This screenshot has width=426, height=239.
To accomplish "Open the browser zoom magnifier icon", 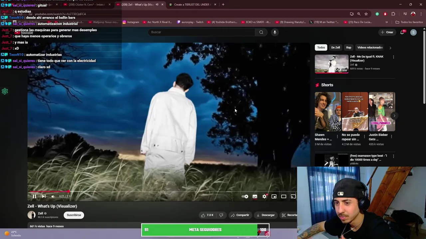I will pyautogui.click(x=359, y=14).
